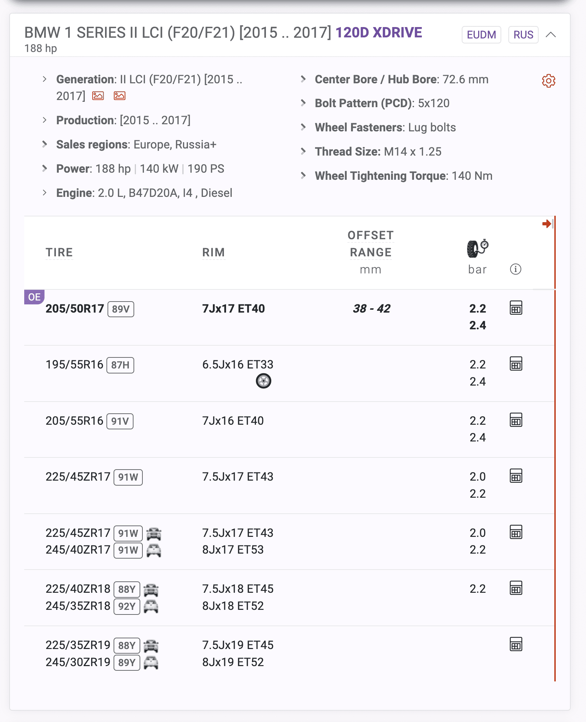This screenshot has width=586, height=722.
Task: Click the red arrow table scroll icon
Action: [548, 224]
